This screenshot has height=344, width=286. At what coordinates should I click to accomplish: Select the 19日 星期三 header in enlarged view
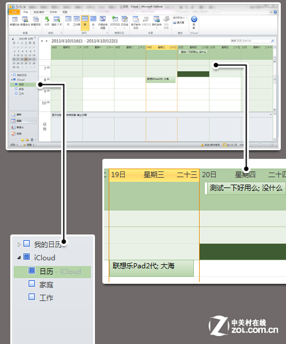point(154,175)
